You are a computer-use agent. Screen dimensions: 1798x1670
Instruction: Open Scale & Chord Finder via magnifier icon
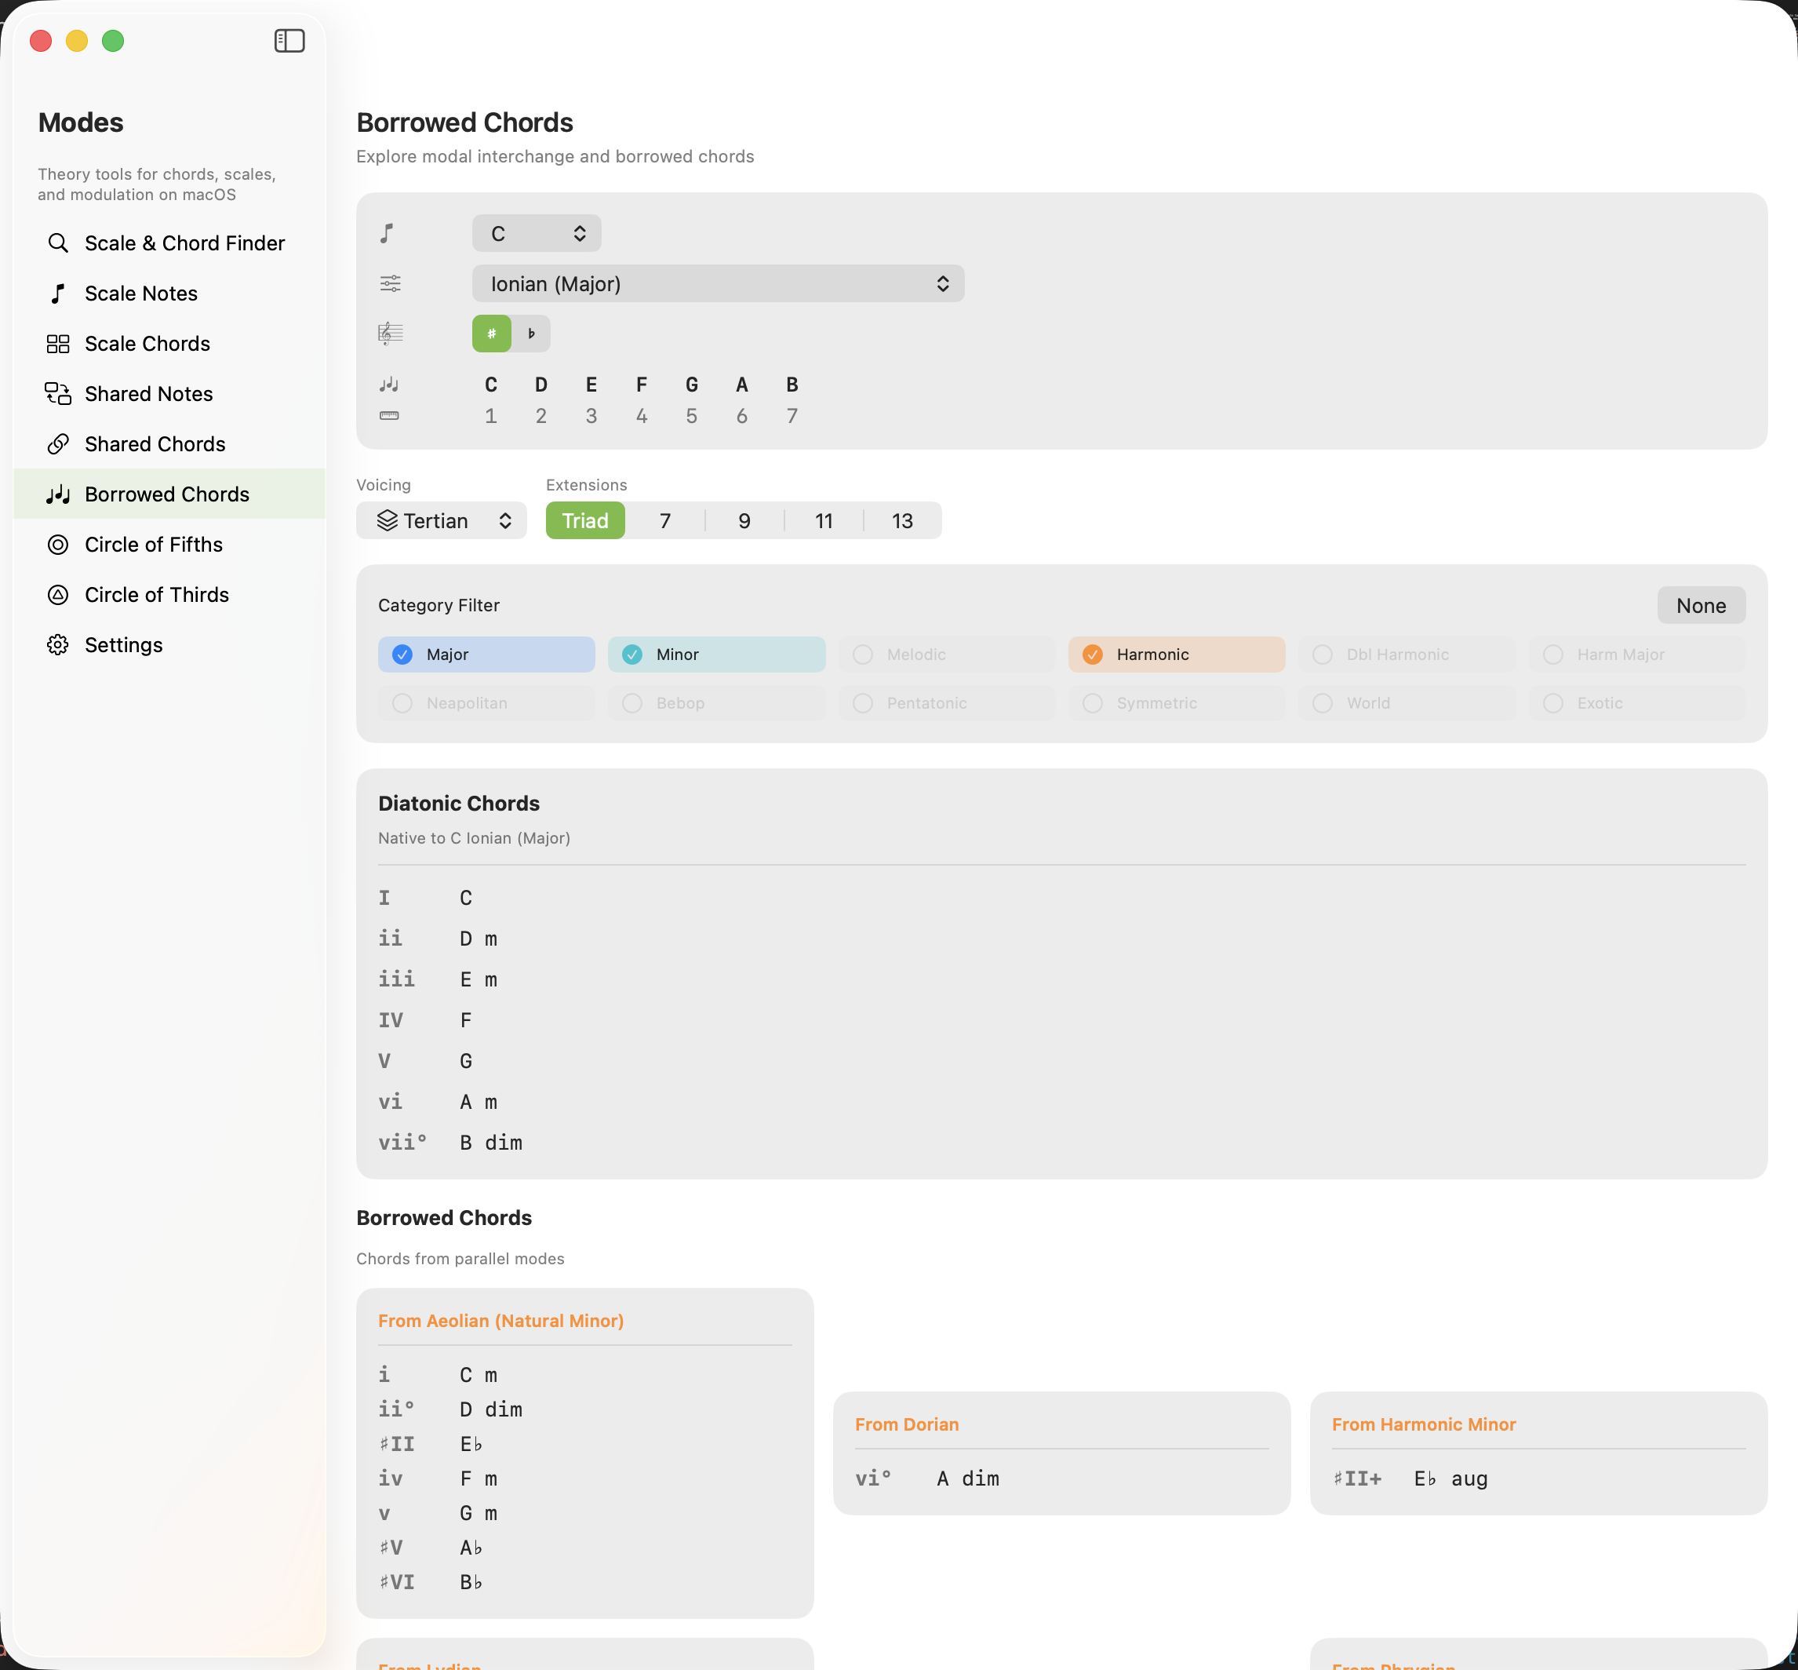[58, 243]
